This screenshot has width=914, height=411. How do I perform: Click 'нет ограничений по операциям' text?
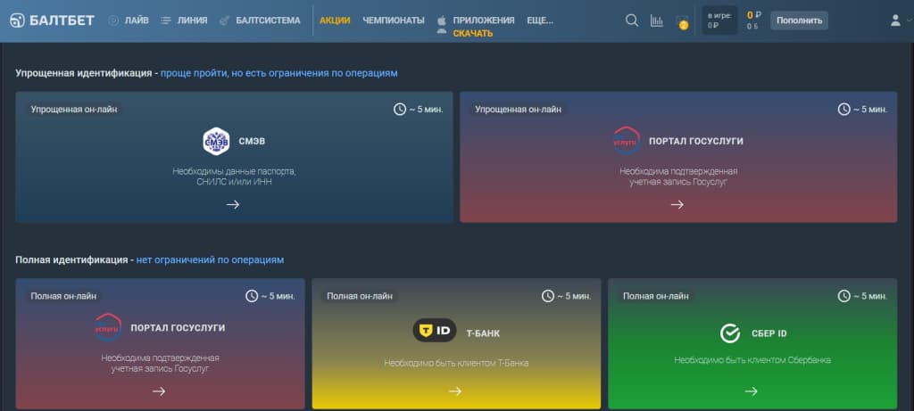[x=211, y=259]
